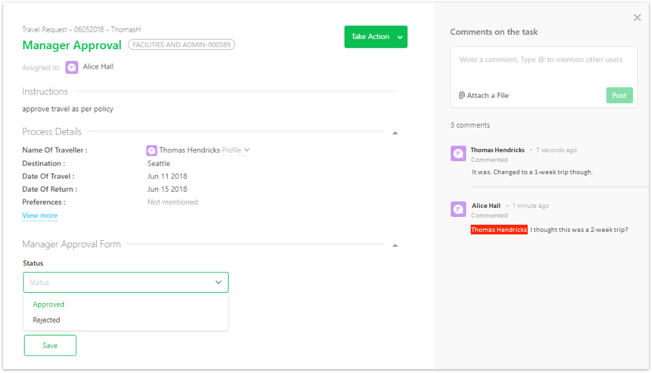Click Alice Hall's avatar next to Assigned to
Screen dimensions: 652x373
click(71, 67)
